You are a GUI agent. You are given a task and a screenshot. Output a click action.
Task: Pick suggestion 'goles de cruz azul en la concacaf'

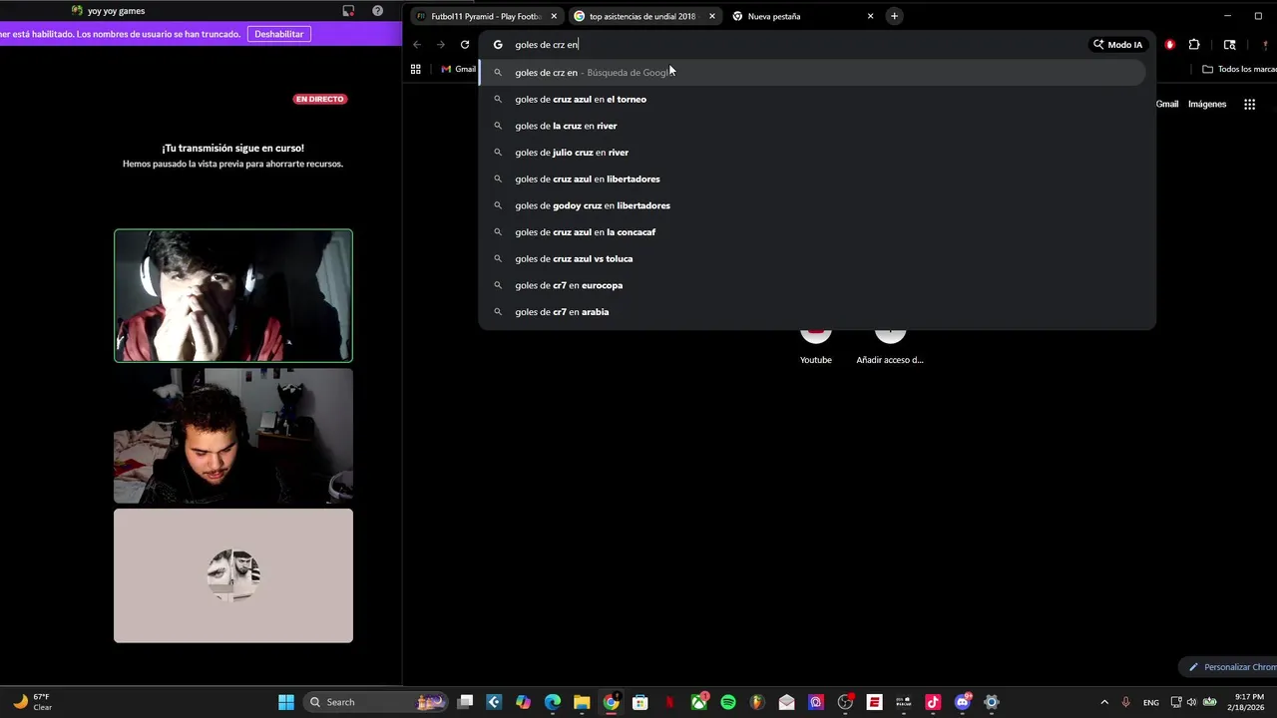813,232
